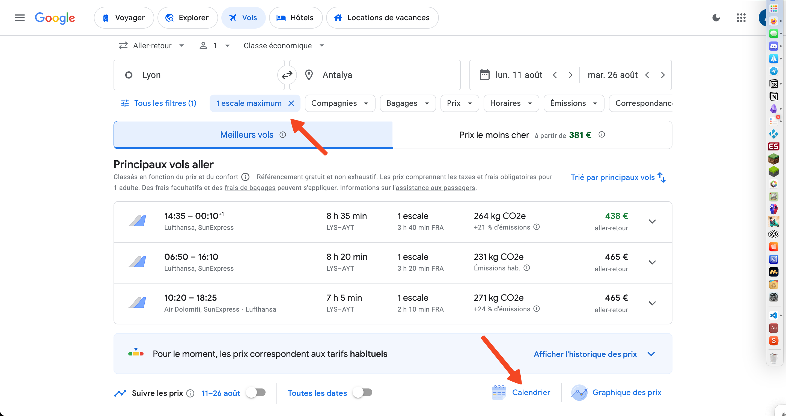Enable tracking for Toutes les dates
786x416 pixels.
(362, 393)
